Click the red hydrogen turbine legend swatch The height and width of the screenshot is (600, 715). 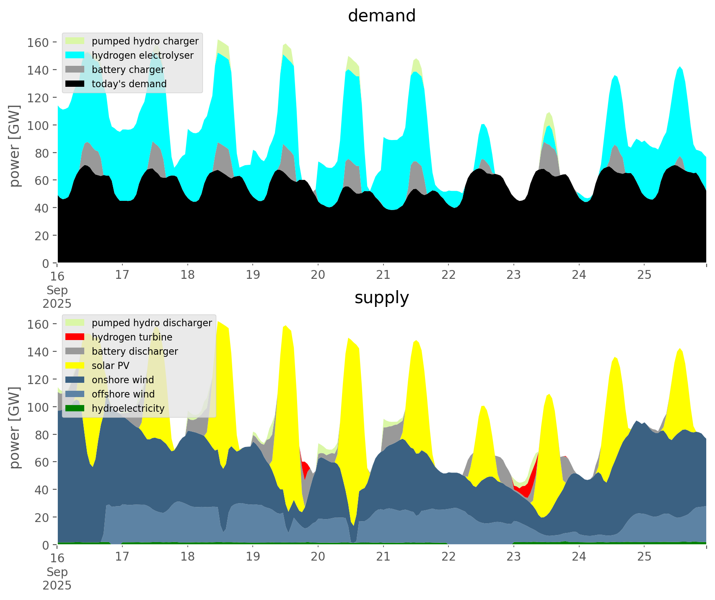[75, 337]
